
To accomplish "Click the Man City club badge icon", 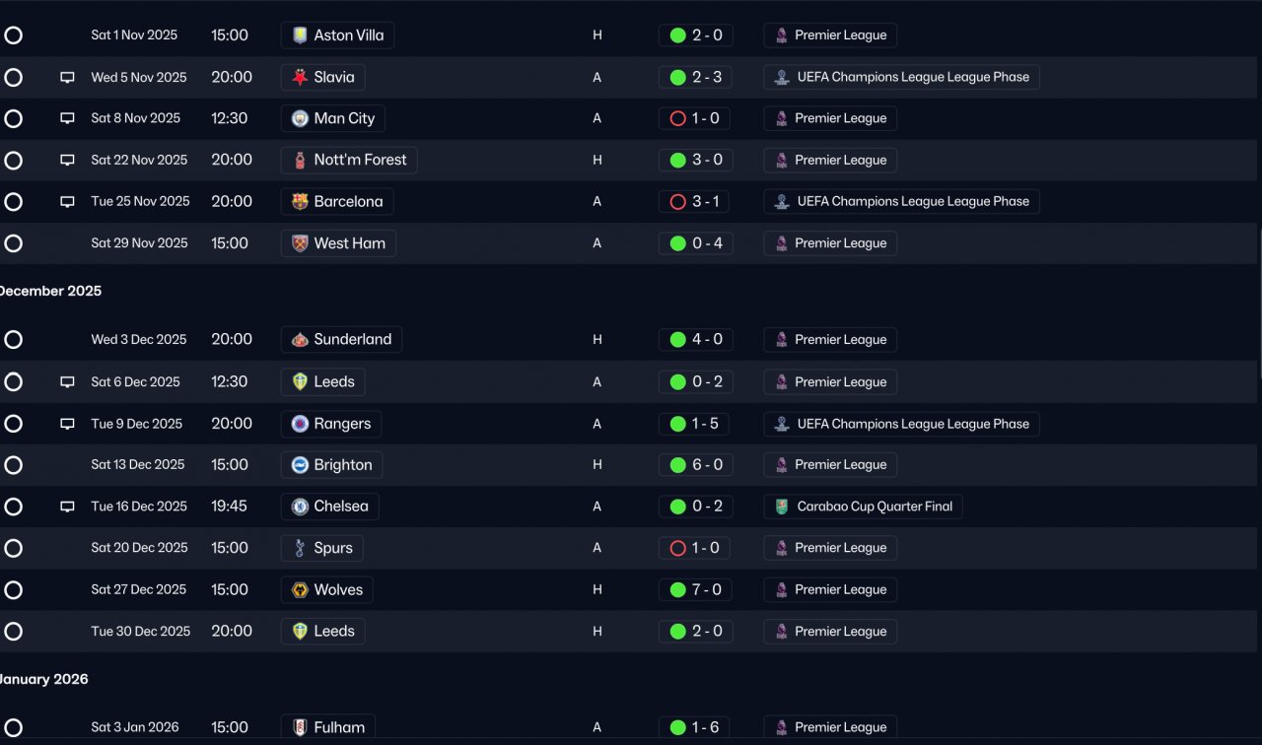I will 300,118.
